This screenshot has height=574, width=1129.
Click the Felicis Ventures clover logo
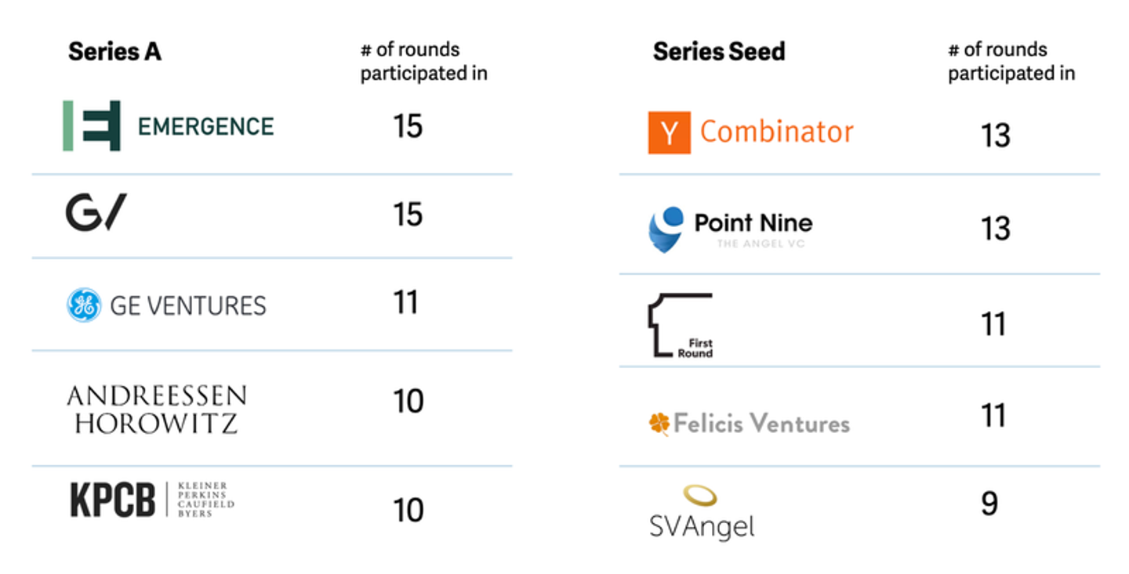coord(659,424)
